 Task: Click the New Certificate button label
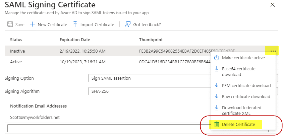point(52,24)
